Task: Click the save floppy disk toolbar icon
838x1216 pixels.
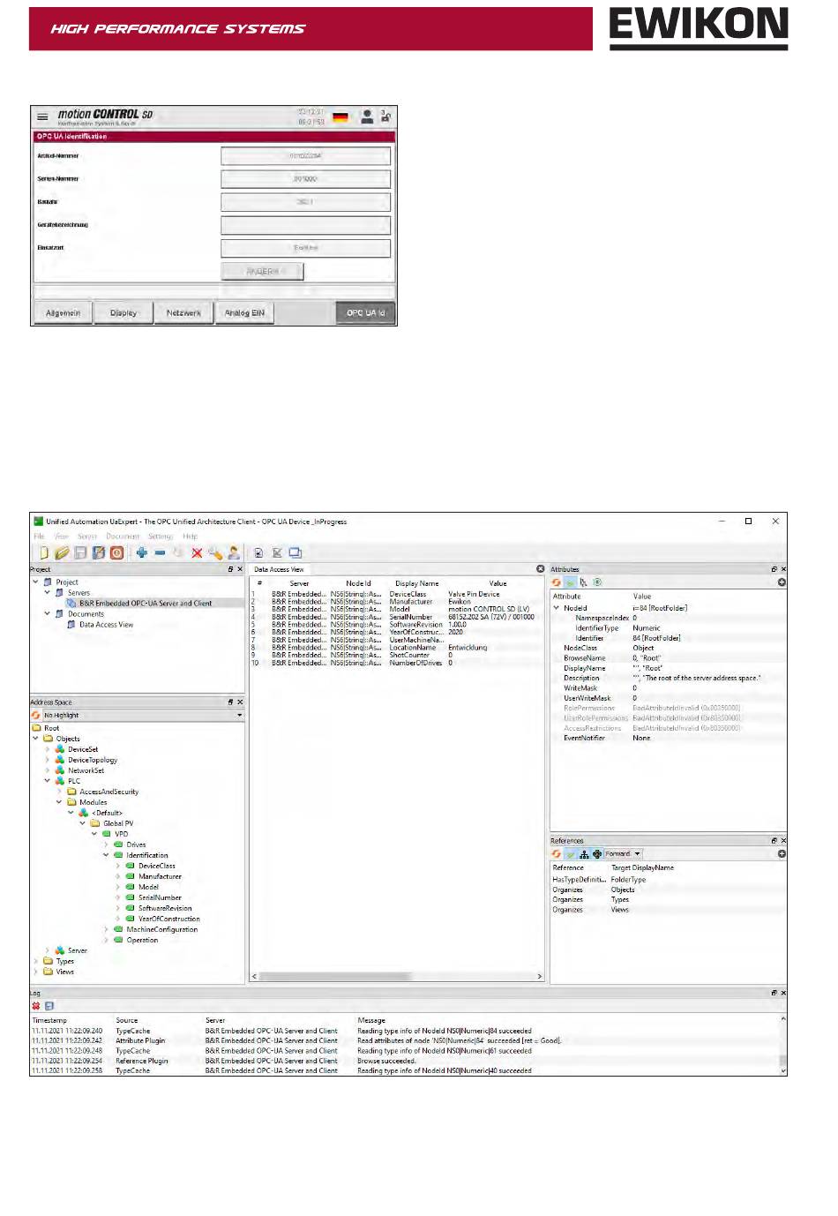Action: point(80,553)
